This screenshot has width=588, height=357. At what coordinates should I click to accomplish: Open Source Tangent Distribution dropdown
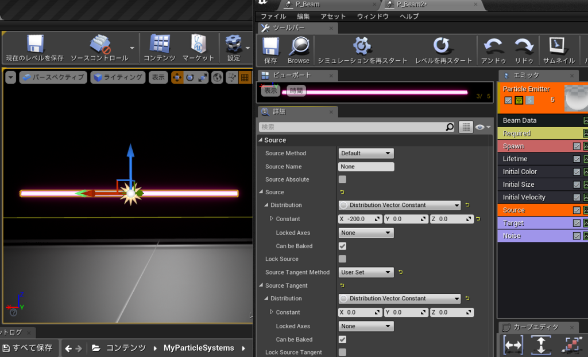pos(400,299)
